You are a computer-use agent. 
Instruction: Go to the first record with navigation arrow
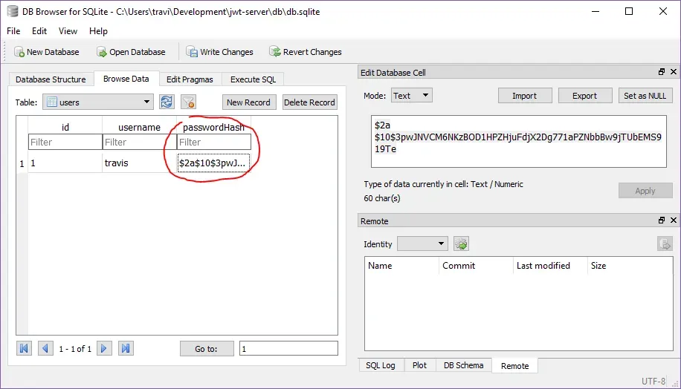pyautogui.click(x=25, y=348)
